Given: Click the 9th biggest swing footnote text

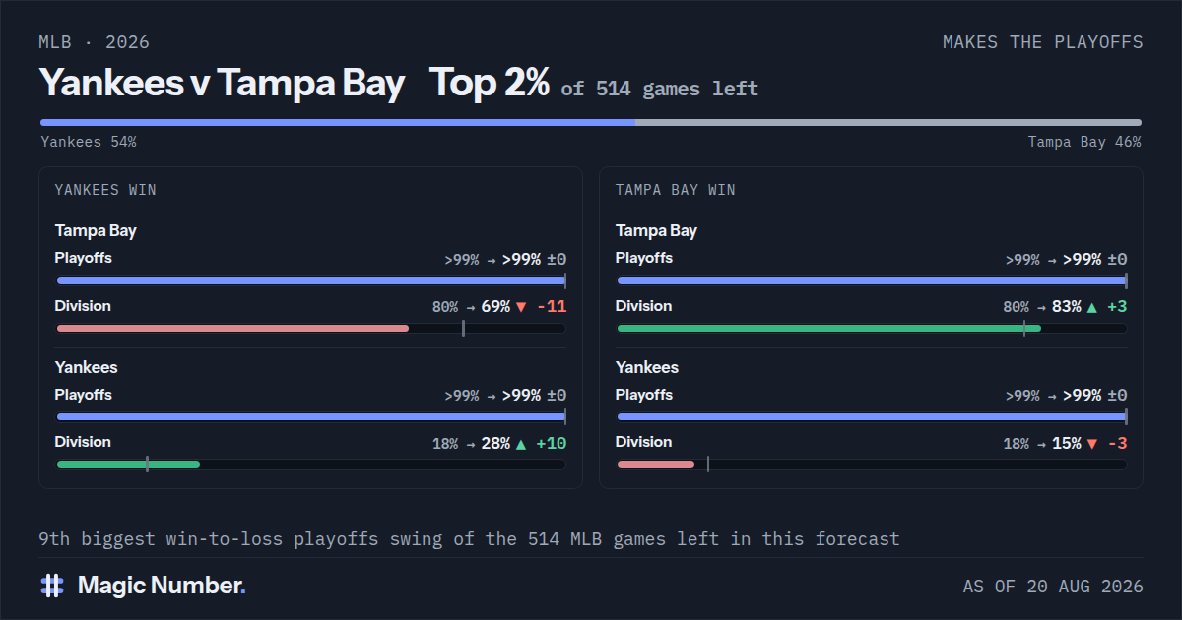Looking at the screenshot, I should click(x=469, y=539).
